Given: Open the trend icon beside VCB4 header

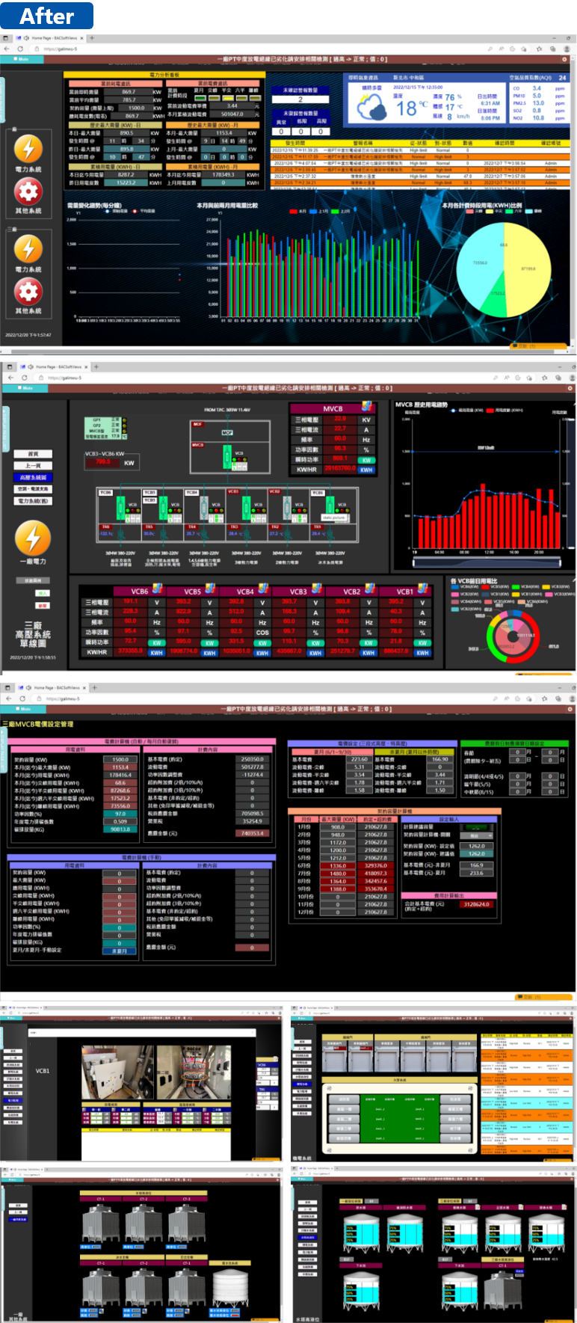Looking at the screenshot, I should coord(263,589).
